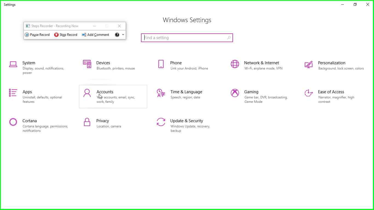The width and height of the screenshot is (374, 210).
Task: Open Steps Recorder help button
Action: point(117,35)
